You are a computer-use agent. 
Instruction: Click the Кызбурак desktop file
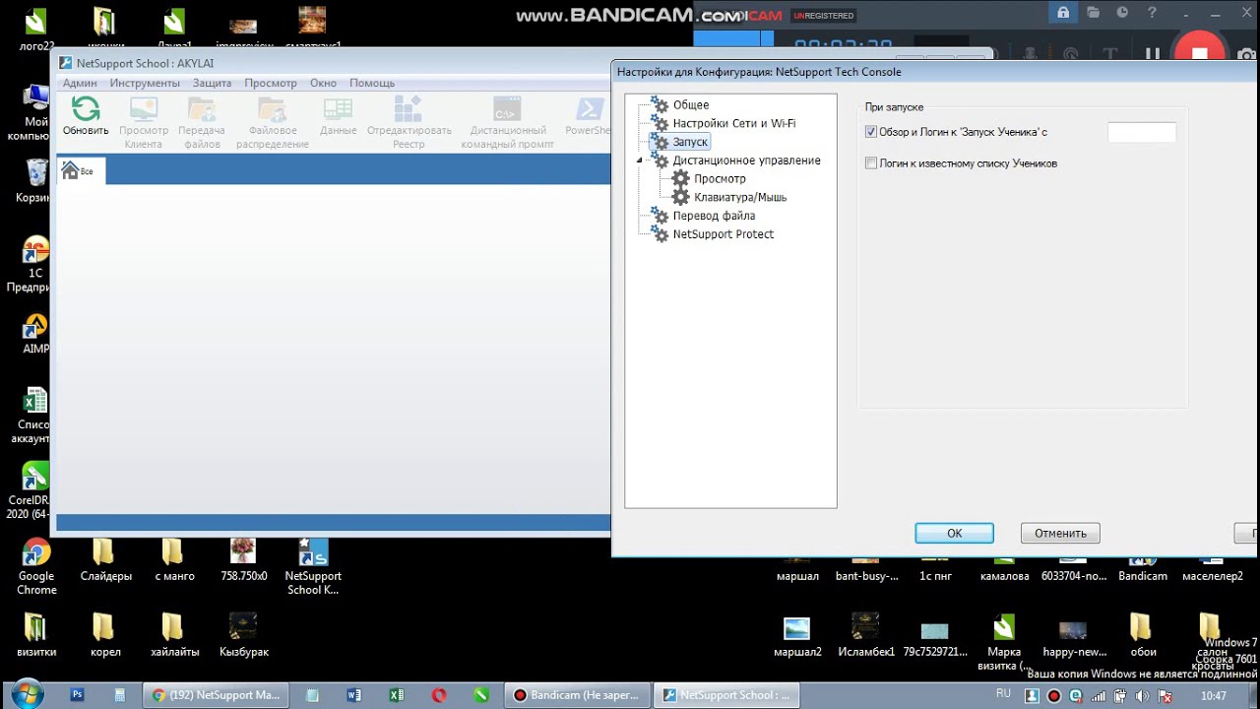[243, 635]
